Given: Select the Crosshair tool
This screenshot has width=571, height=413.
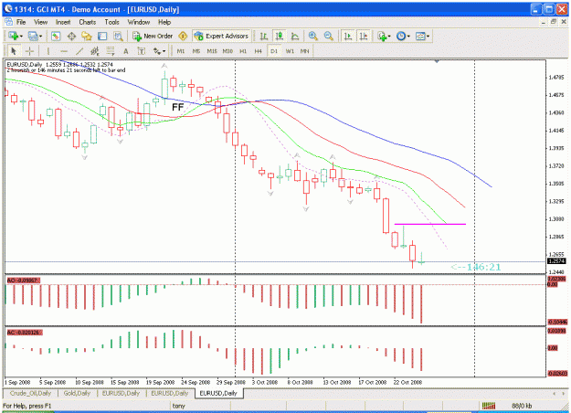Looking at the screenshot, I should pos(29,51).
